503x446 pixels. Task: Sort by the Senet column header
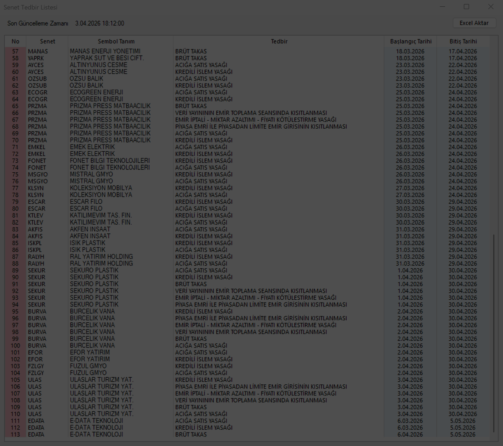pos(47,41)
